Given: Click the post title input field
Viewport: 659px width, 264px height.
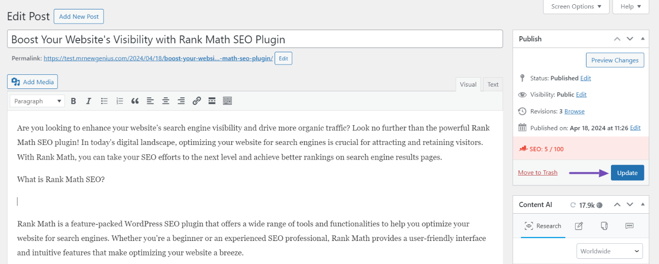Looking at the screenshot, I should [255, 39].
